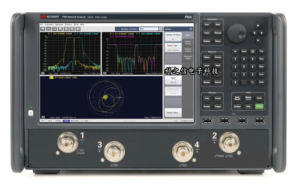
Task: Tap the Meas hardkey
Action: pos(207,57)
